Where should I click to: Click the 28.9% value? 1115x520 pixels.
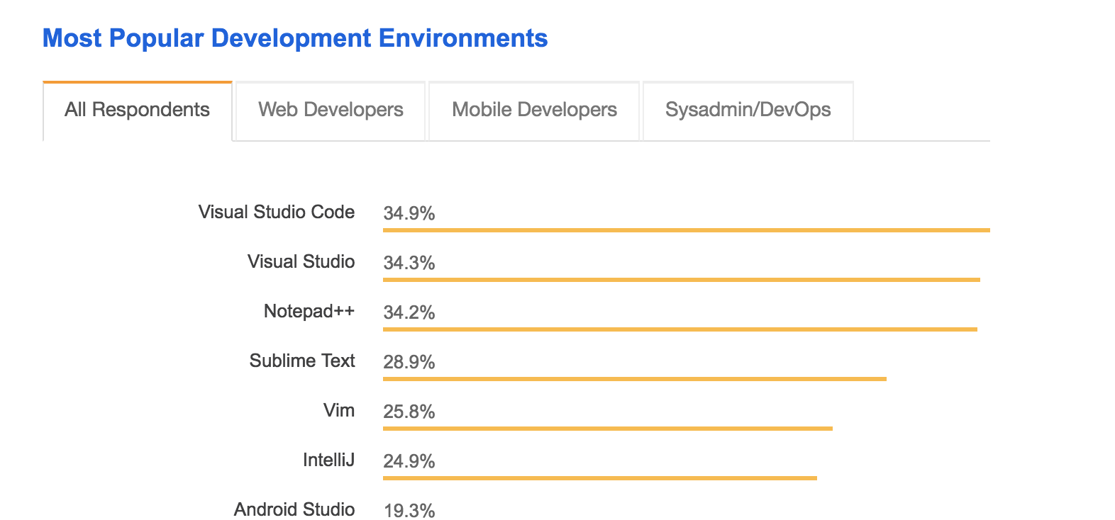pyautogui.click(x=409, y=362)
